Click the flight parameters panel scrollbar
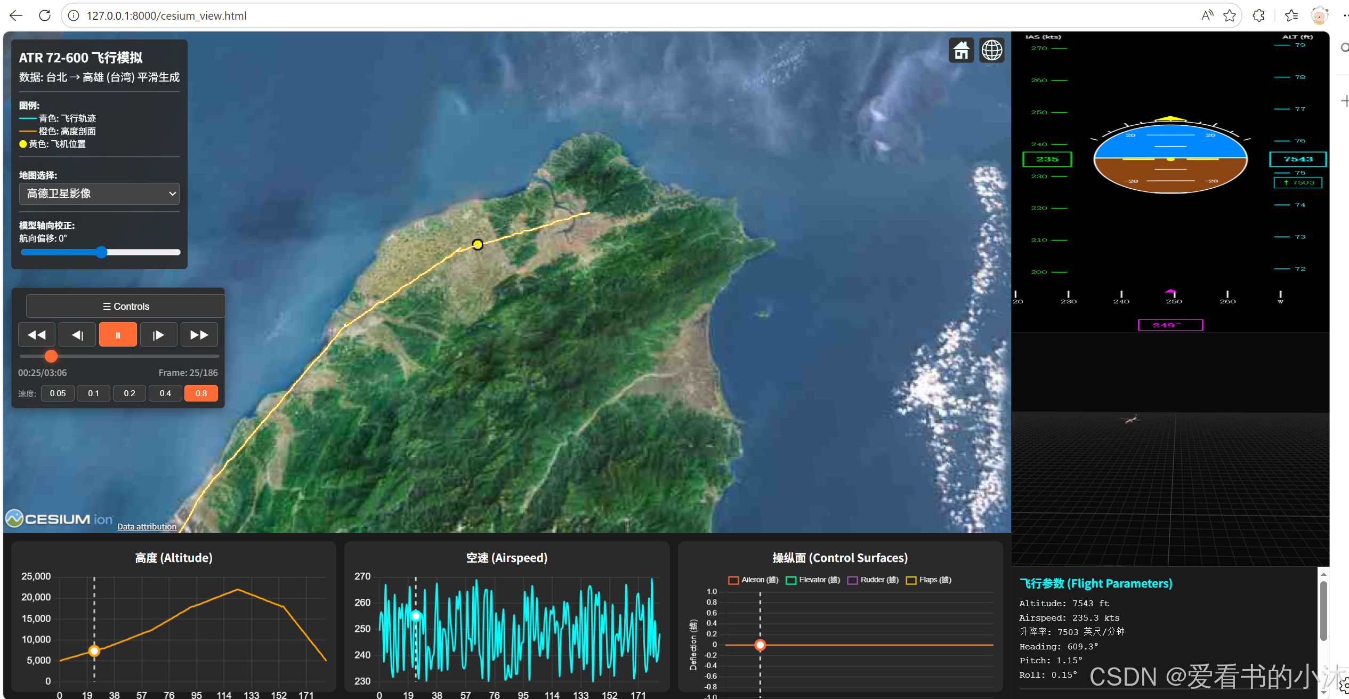Image resolution: width=1349 pixels, height=699 pixels. (x=1323, y=611)
